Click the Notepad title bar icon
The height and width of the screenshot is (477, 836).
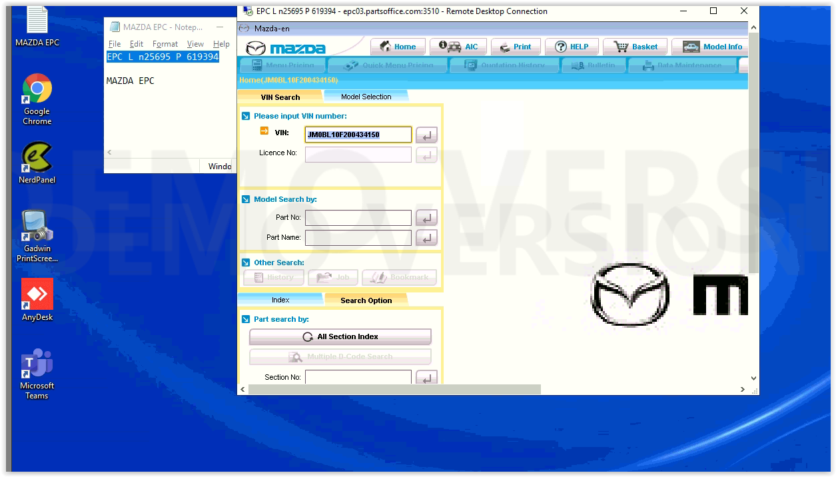(114, 27)
